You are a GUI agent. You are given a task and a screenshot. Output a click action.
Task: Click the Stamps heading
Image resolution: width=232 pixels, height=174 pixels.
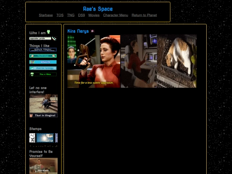point(35,129)
